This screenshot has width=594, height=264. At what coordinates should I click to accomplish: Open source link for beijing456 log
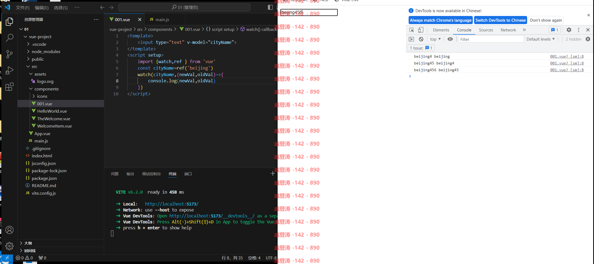coord(567,70)
